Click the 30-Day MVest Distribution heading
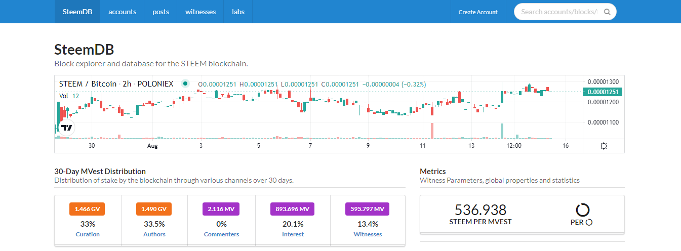This screenshot has height=251, width=681. (100, 172)
